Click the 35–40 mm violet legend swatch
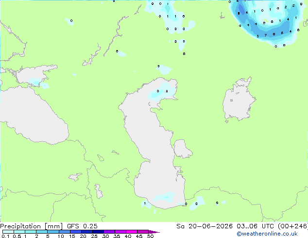The image size is (308, 238). (120, 232)
